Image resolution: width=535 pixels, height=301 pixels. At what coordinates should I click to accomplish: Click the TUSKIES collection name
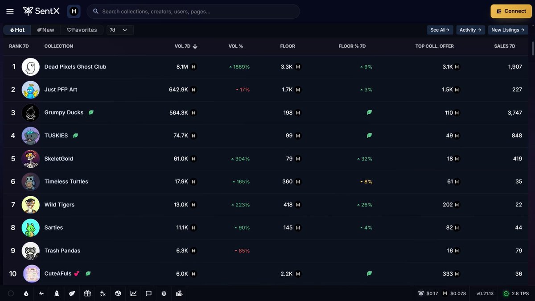pos(56,136)
